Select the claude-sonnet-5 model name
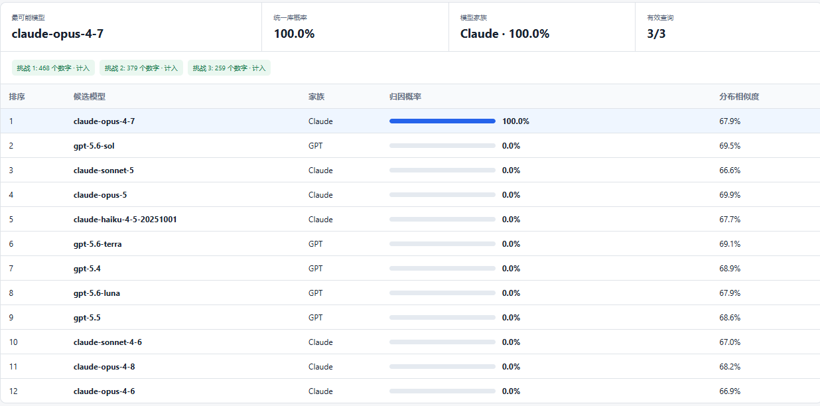The width and height of the screenshot is (820, 406). point(103,170)
